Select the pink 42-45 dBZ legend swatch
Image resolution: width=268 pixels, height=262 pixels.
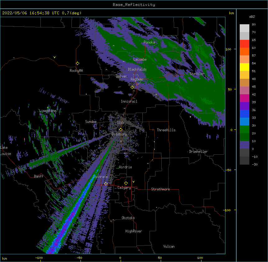(x=244, y=91)
